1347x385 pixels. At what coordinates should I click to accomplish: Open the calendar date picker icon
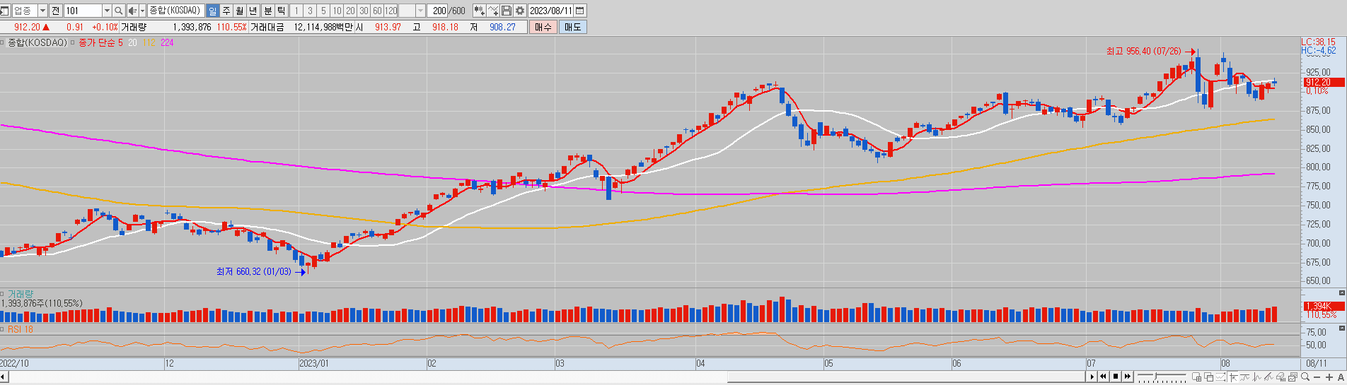click(x=580, y=11)
